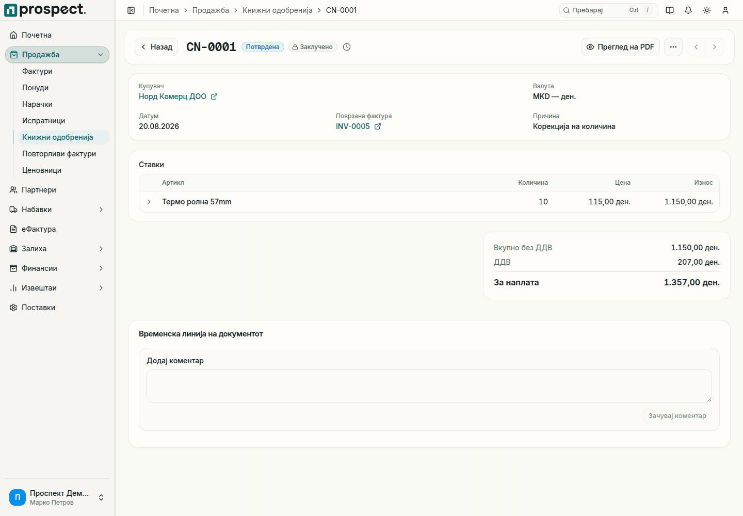Click the Назад button
The width and height of the screenshot is (743, 516).
[x=156, y=47]
